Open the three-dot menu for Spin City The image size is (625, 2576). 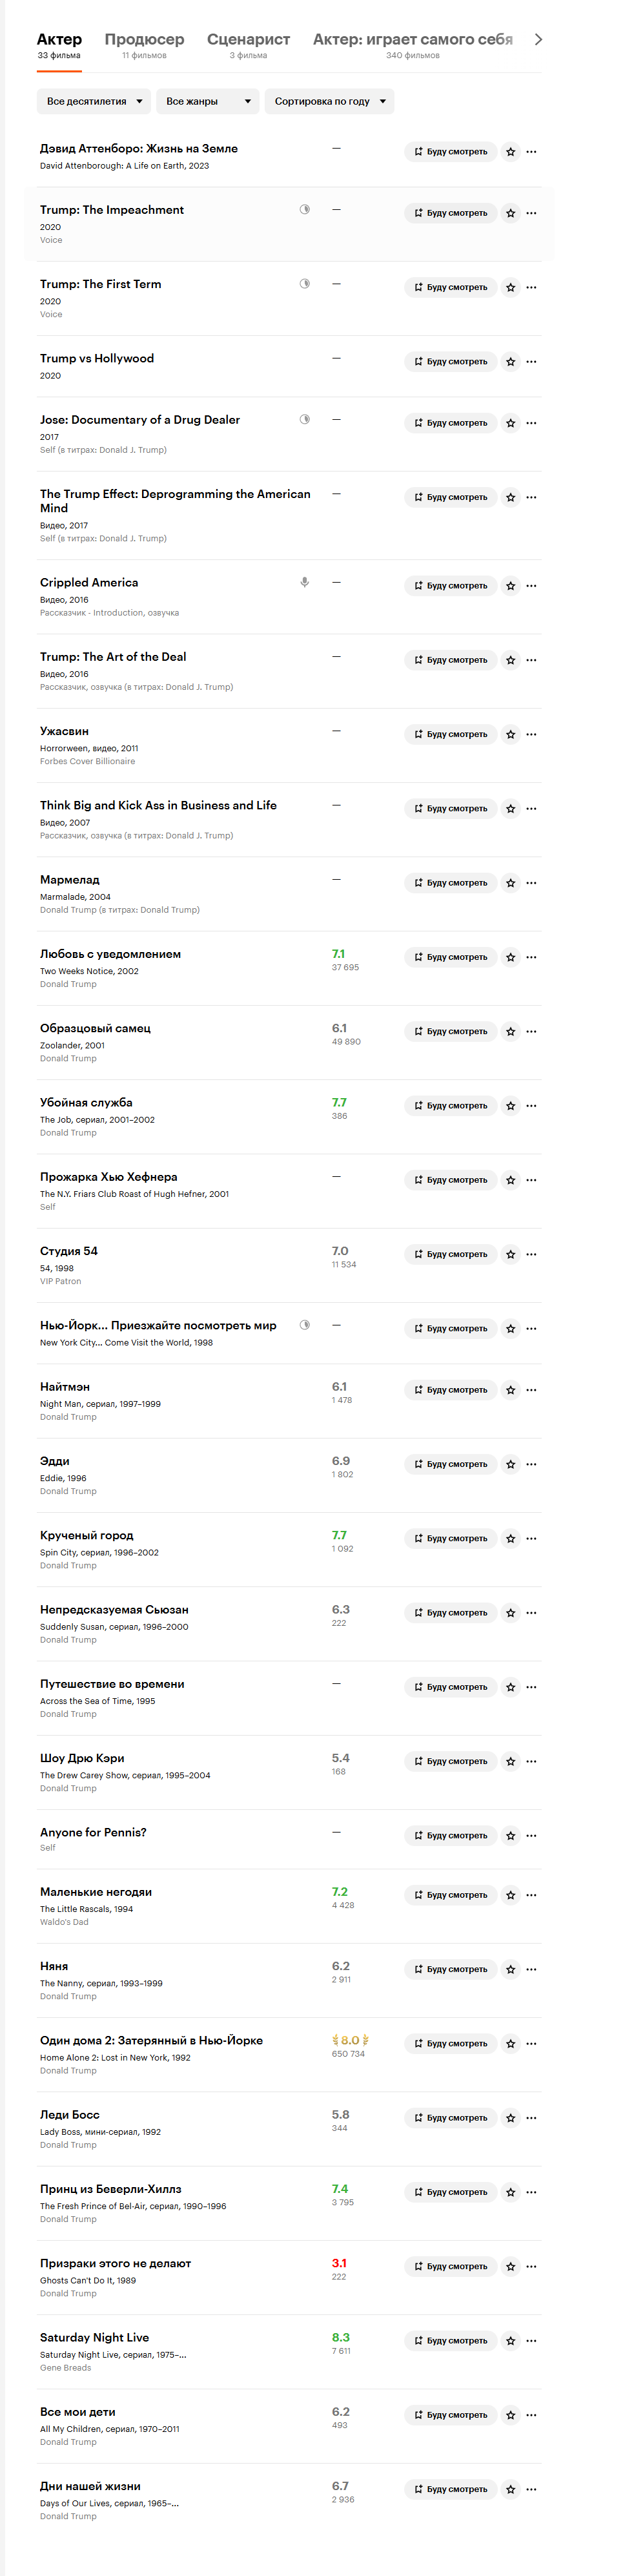pyautogui.click(x=531, y=1539)
